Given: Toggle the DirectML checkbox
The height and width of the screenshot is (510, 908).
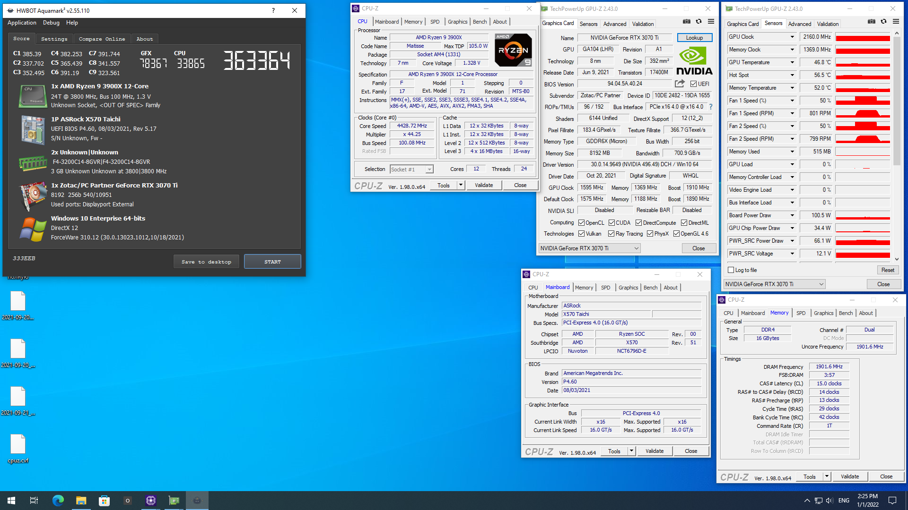Looking at the screenshot, I should (684, 223).
